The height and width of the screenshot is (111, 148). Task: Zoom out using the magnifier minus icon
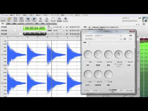tap(47, 19)
